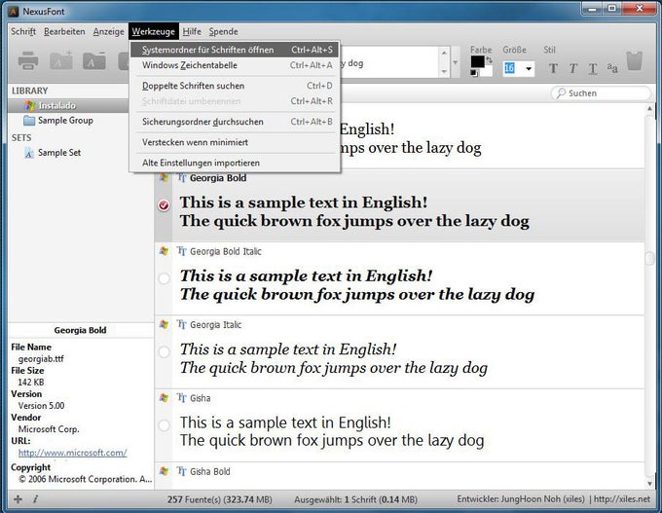Click the info 'i' icon in the status bar
The height and width of the screenshot is (513, 662).
point(35,499)
